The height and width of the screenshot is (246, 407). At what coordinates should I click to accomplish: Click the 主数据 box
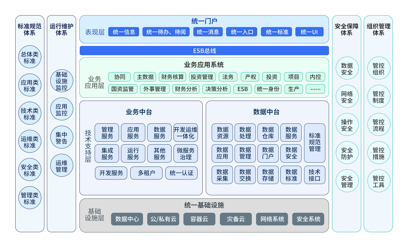[x=145, y=77]
